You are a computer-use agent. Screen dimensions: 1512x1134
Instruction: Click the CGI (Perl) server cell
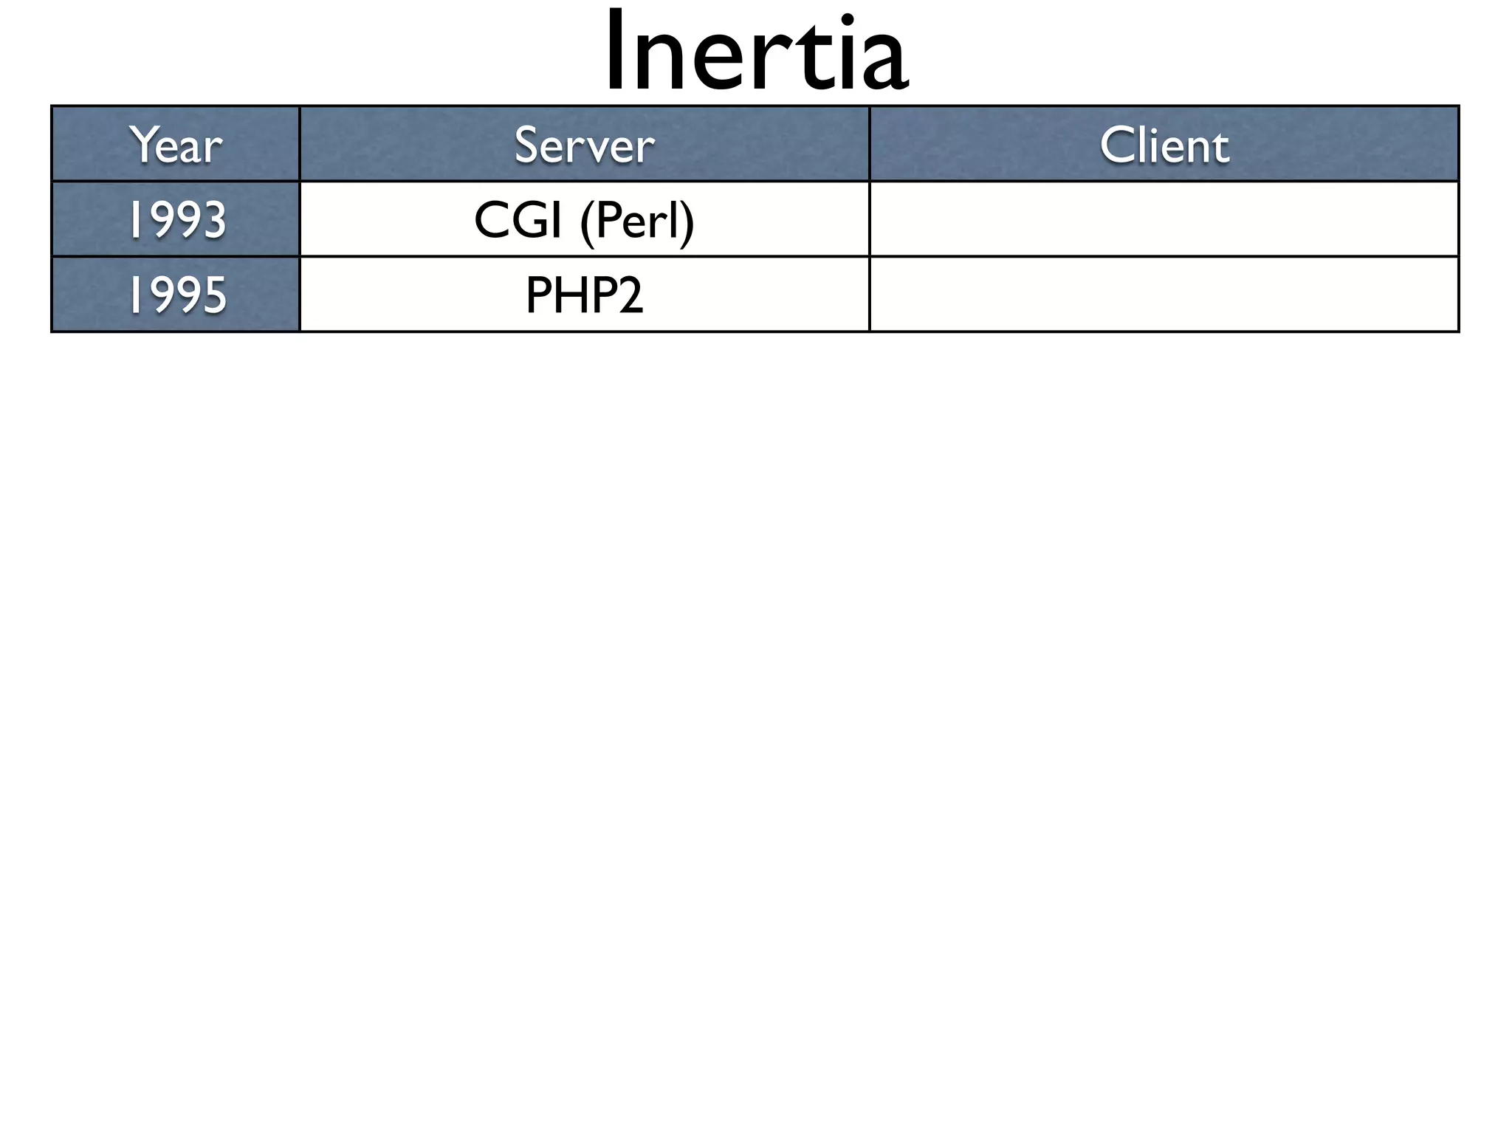pos(585,219)
